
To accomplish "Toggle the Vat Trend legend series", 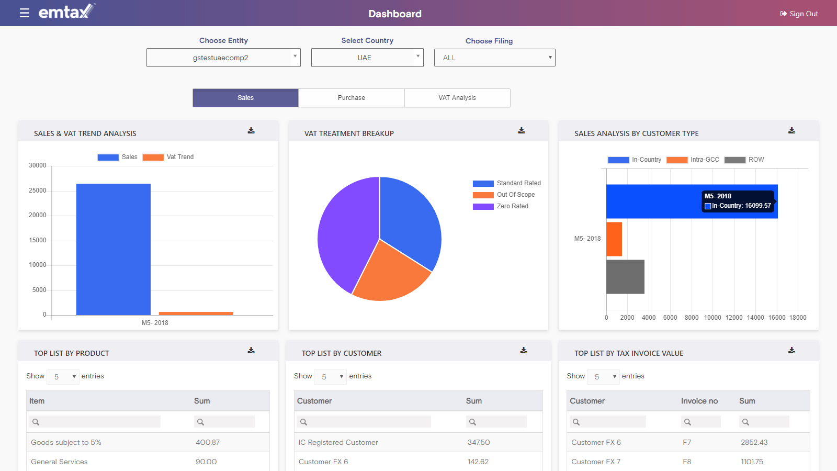I will click(168, 157).
